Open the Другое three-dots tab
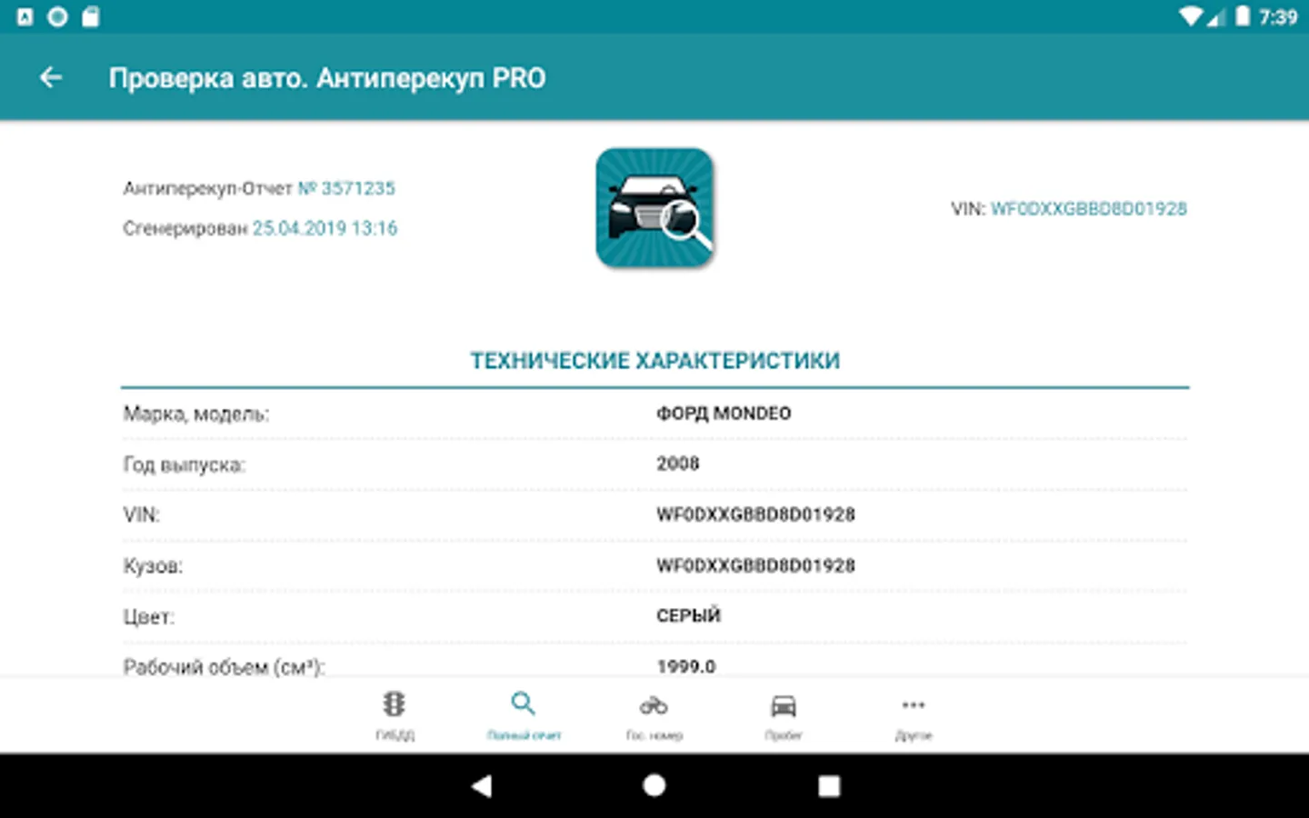This screenshot has height=818, width=1309. pos(914,715)
